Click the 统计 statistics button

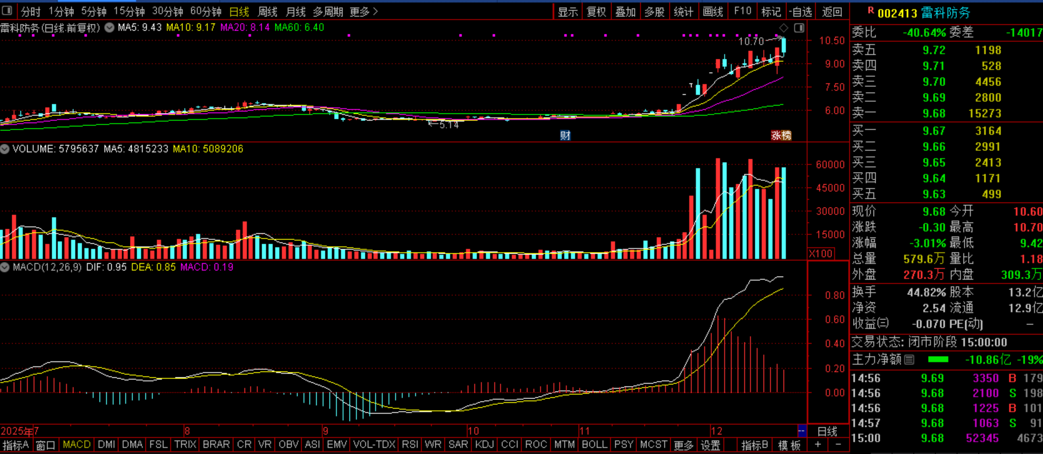[x=683, y=12]
